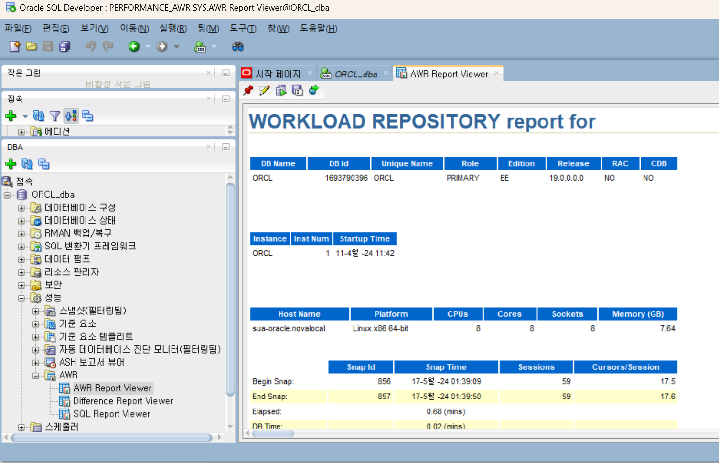Click the save report disk icon

tap(297, 90)
